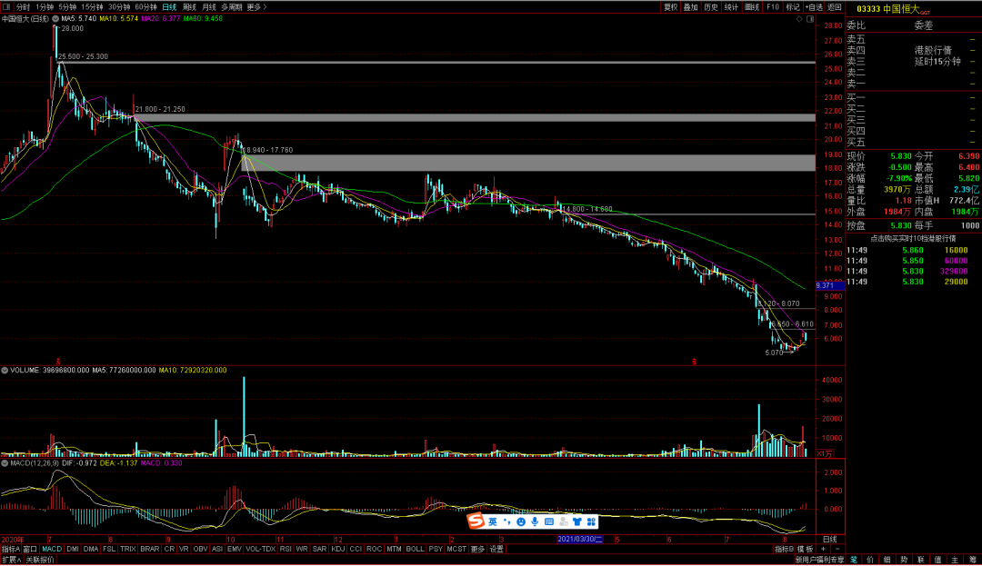Open 指标A indicator menu

pos(11,549)
